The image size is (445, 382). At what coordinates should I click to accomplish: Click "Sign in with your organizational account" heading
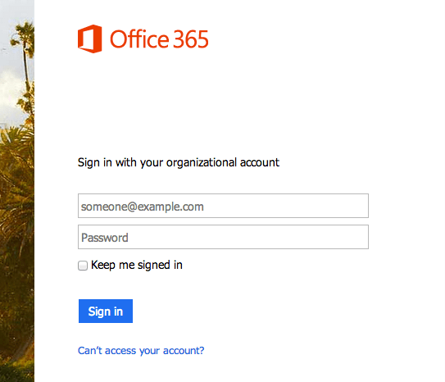pos(179,162)
